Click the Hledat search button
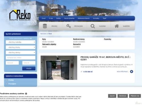 click(x=29, y=68)
